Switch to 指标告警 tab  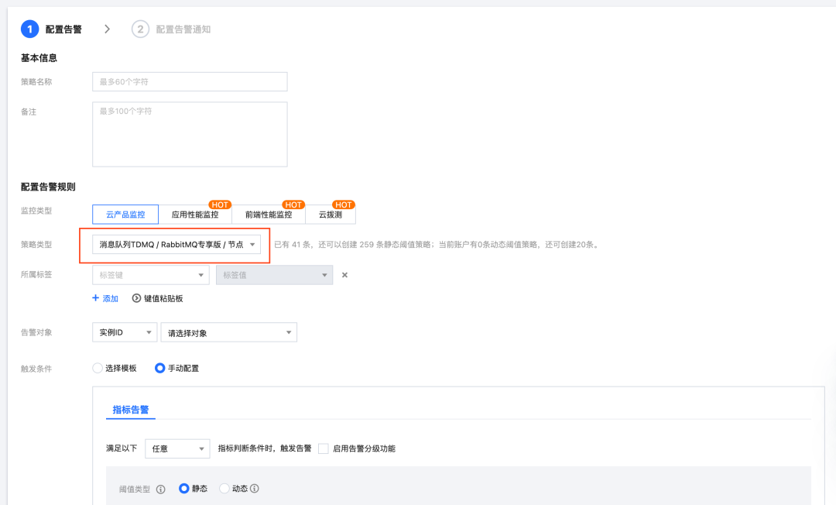pyautogui.click(x=131, y=410)
